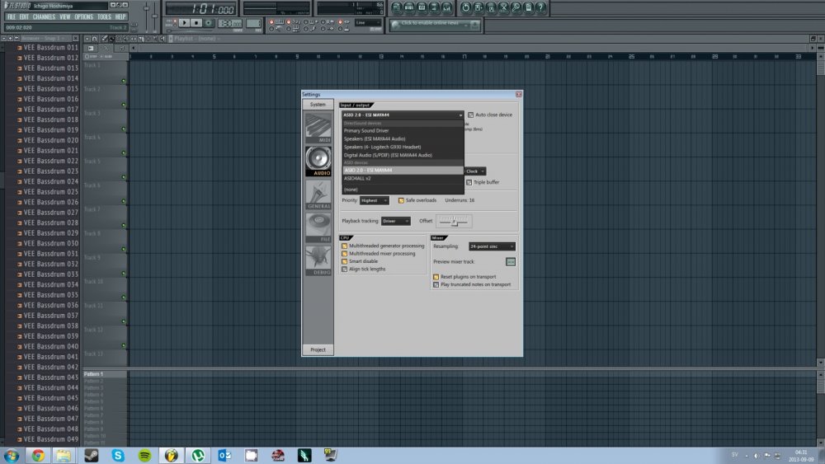Click the transport Stop button

click(x=196, y=22)
